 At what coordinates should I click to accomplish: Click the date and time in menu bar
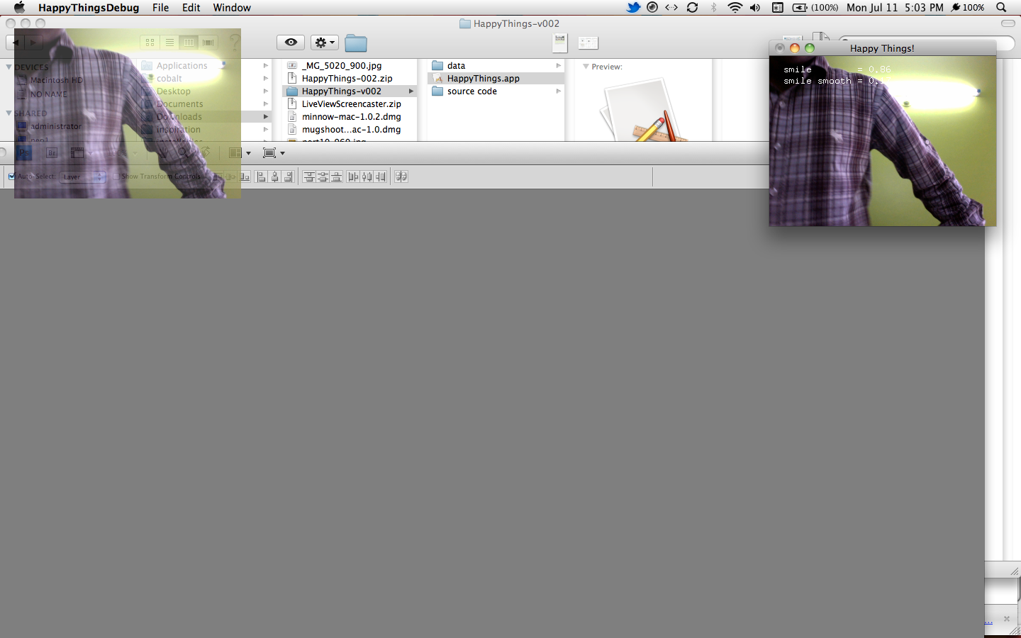pyautogui.click(x=895, y=7)
